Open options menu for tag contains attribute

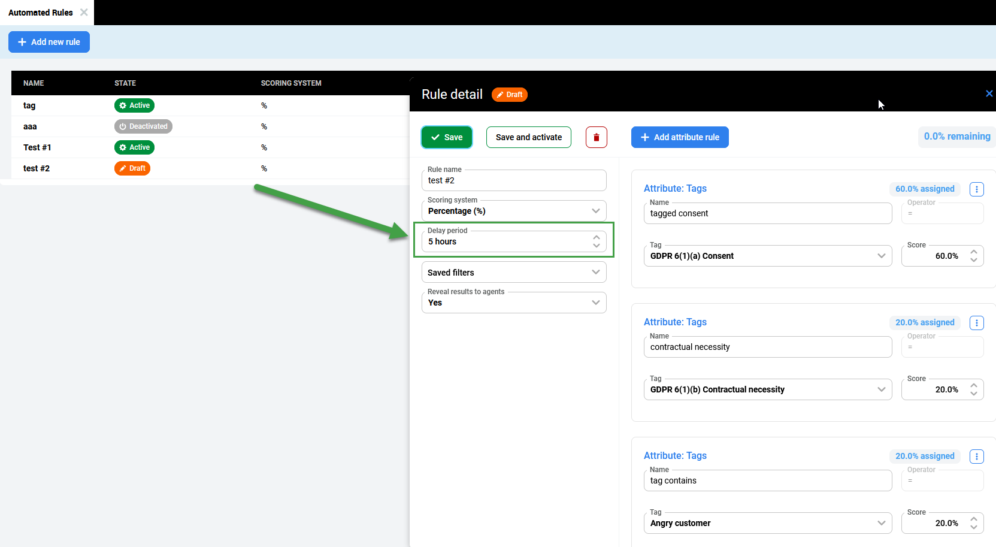coord(976,457)
